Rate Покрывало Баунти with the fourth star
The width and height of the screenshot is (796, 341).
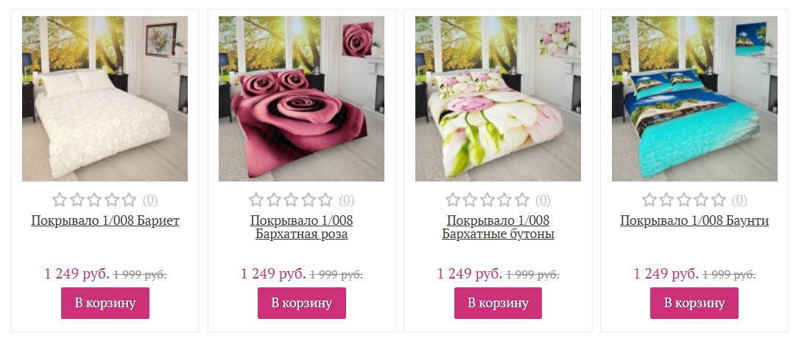click(x=701, y=200)
